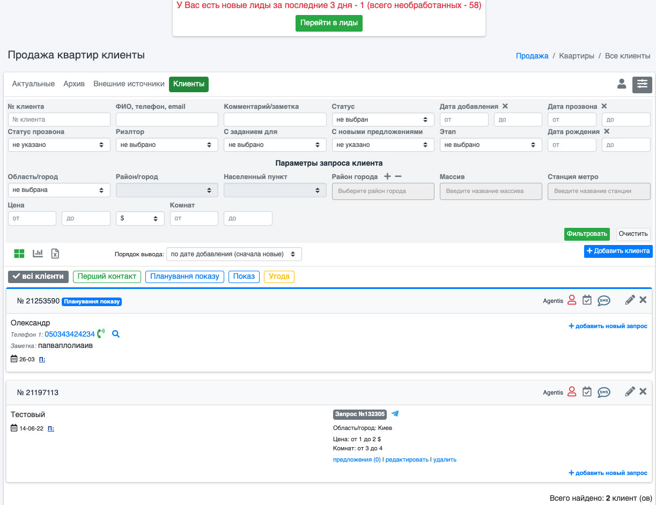Click the 'Фильтровать' button
656x505 pixels.
(587, 234)
